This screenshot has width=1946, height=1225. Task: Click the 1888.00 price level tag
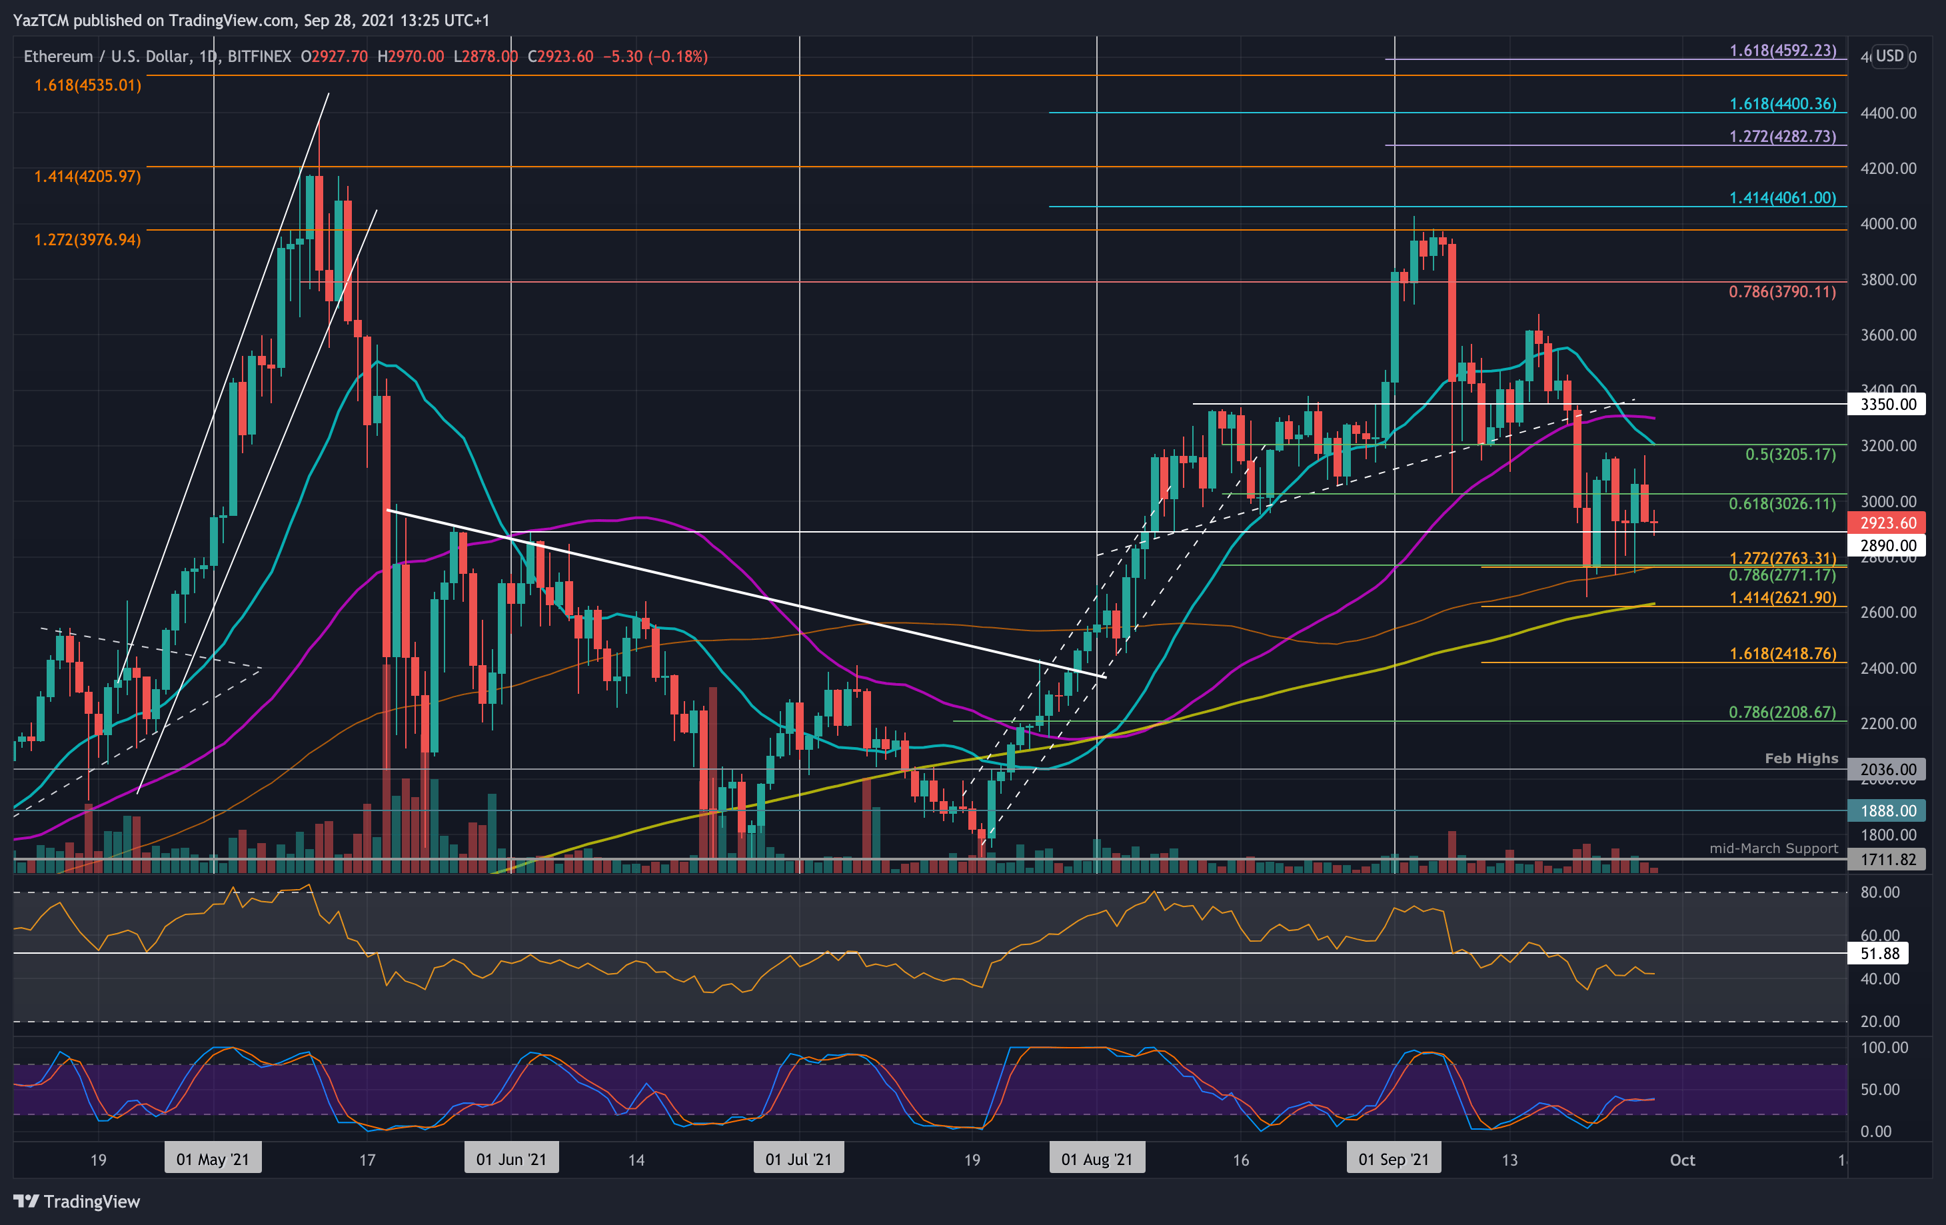coord(1887,810)
